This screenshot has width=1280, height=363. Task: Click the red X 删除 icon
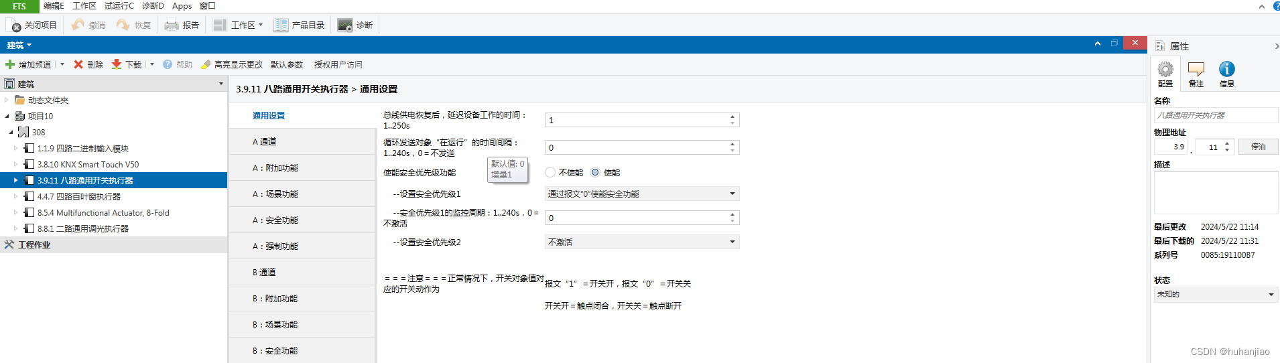click(78, 64)
